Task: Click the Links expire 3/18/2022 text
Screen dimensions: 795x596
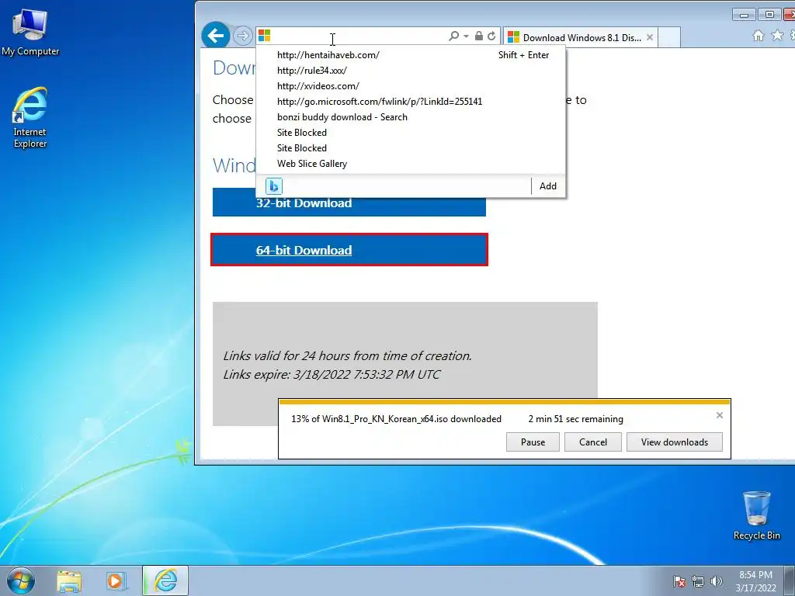Action: coord(332,375)
